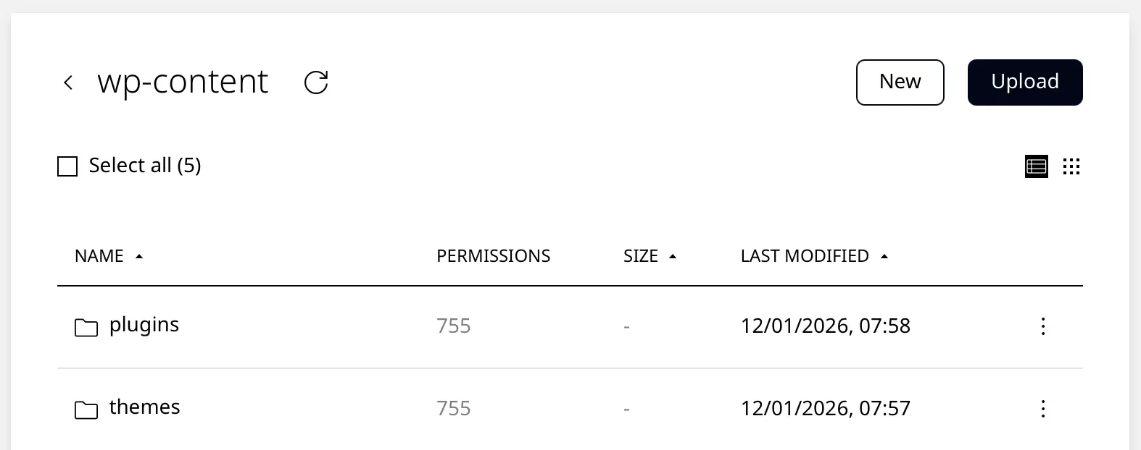Click the New button
The width and height of the screenshot is (1141, 450).
point(900,82)
